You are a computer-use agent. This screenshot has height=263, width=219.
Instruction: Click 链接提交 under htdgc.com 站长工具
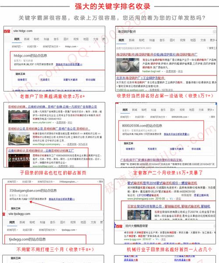click(22, 80)
